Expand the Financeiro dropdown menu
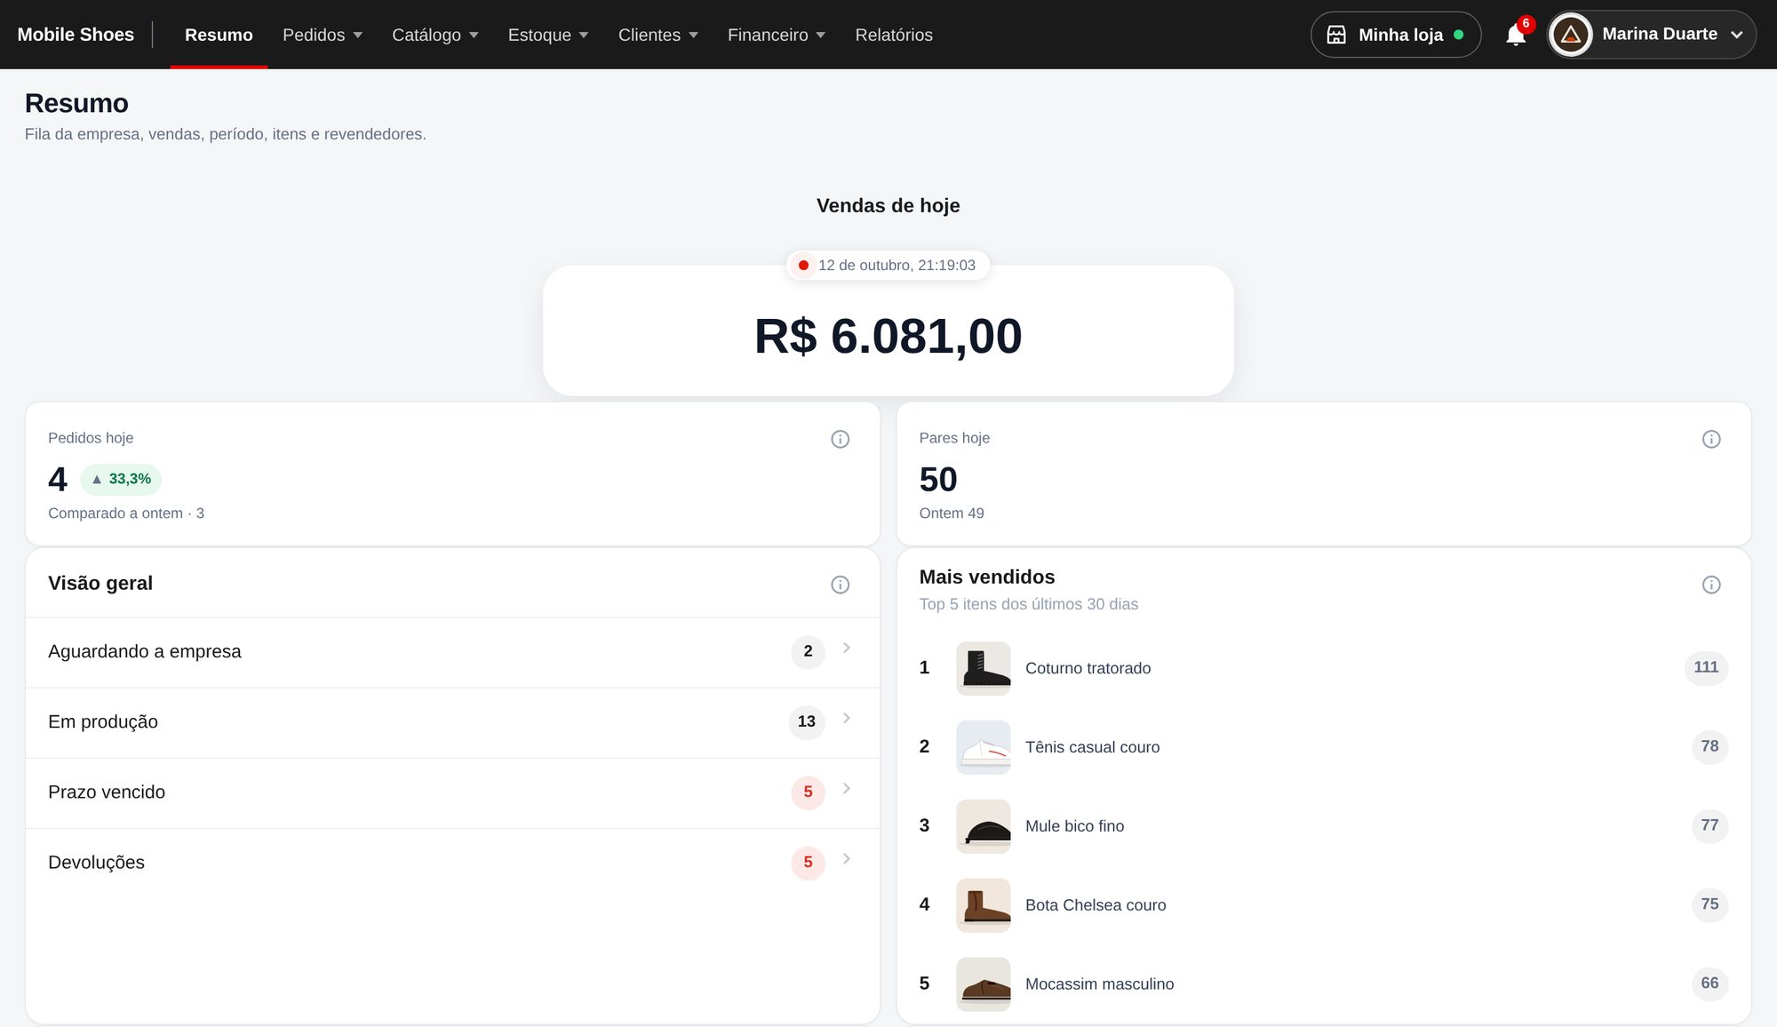 [777, 35]
